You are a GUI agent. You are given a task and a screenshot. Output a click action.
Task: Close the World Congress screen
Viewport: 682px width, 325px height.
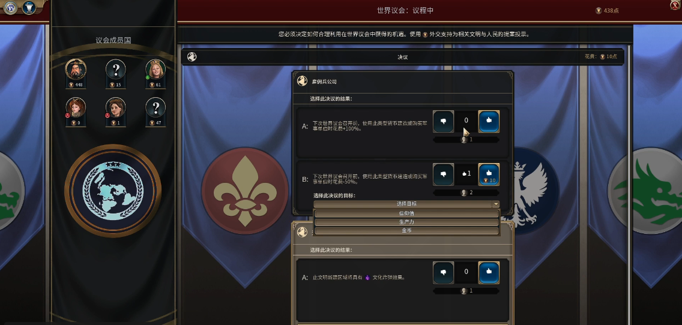point(675,4)
